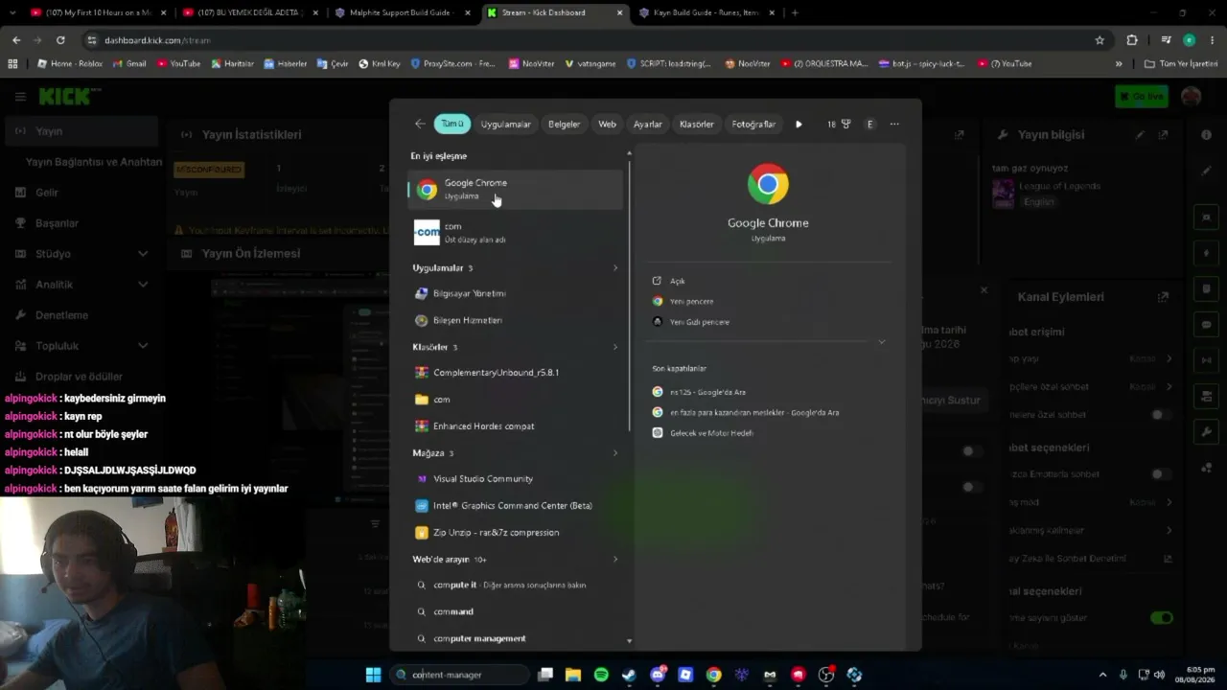Open the 'command' web search suggestion

[516, 611]
